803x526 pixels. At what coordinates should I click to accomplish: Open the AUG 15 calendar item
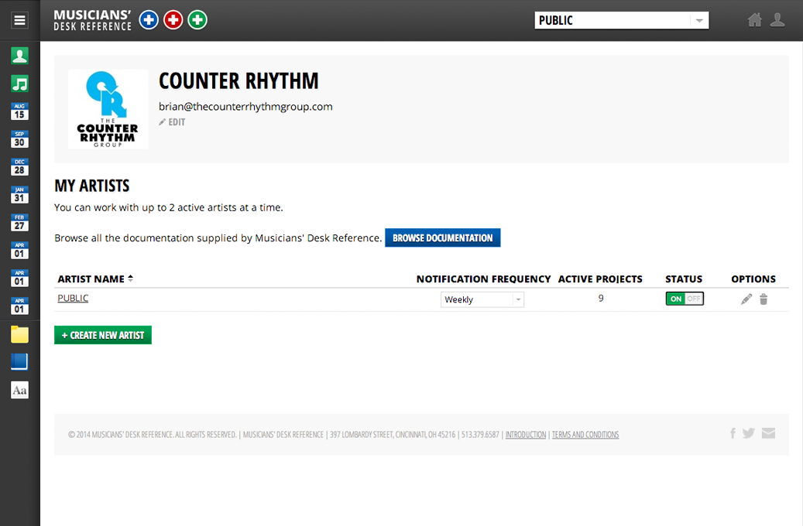tap(19, 111)
